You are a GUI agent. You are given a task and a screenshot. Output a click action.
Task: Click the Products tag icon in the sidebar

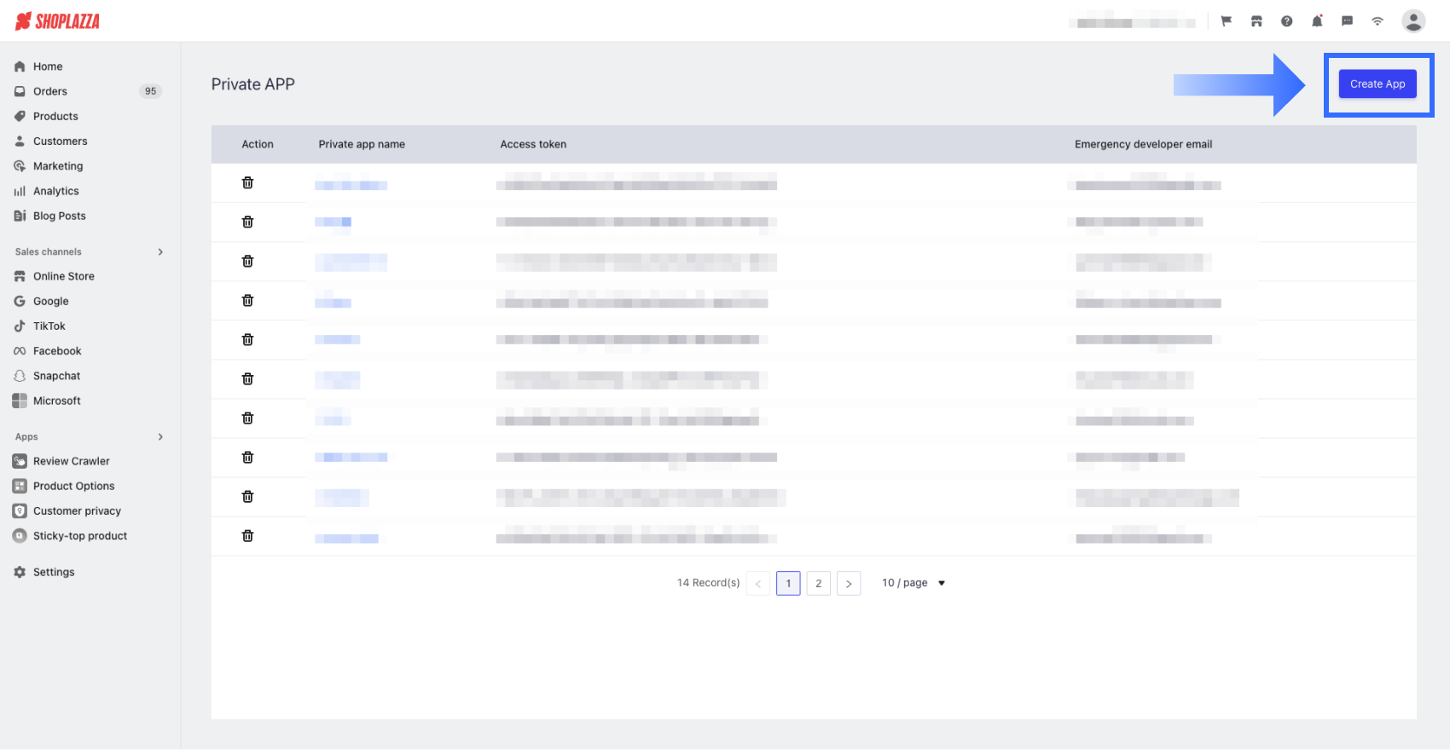point(20,116)
